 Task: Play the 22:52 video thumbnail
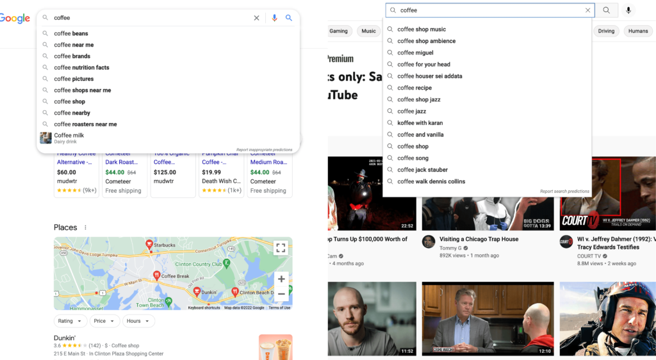372,193
